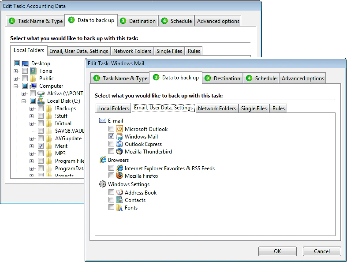This screenshot has height=262, width=347.
Task: Uncheck the Merit folder checkbox
Action: [x=41, y=146]
